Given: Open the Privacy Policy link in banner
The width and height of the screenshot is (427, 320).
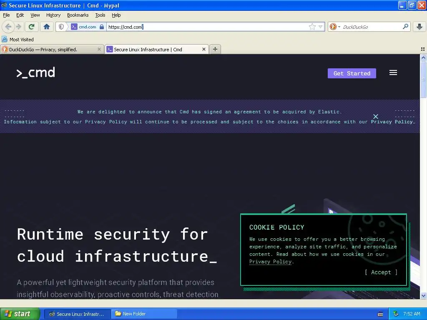Looking at the screenshot, I should click(392, 122).
